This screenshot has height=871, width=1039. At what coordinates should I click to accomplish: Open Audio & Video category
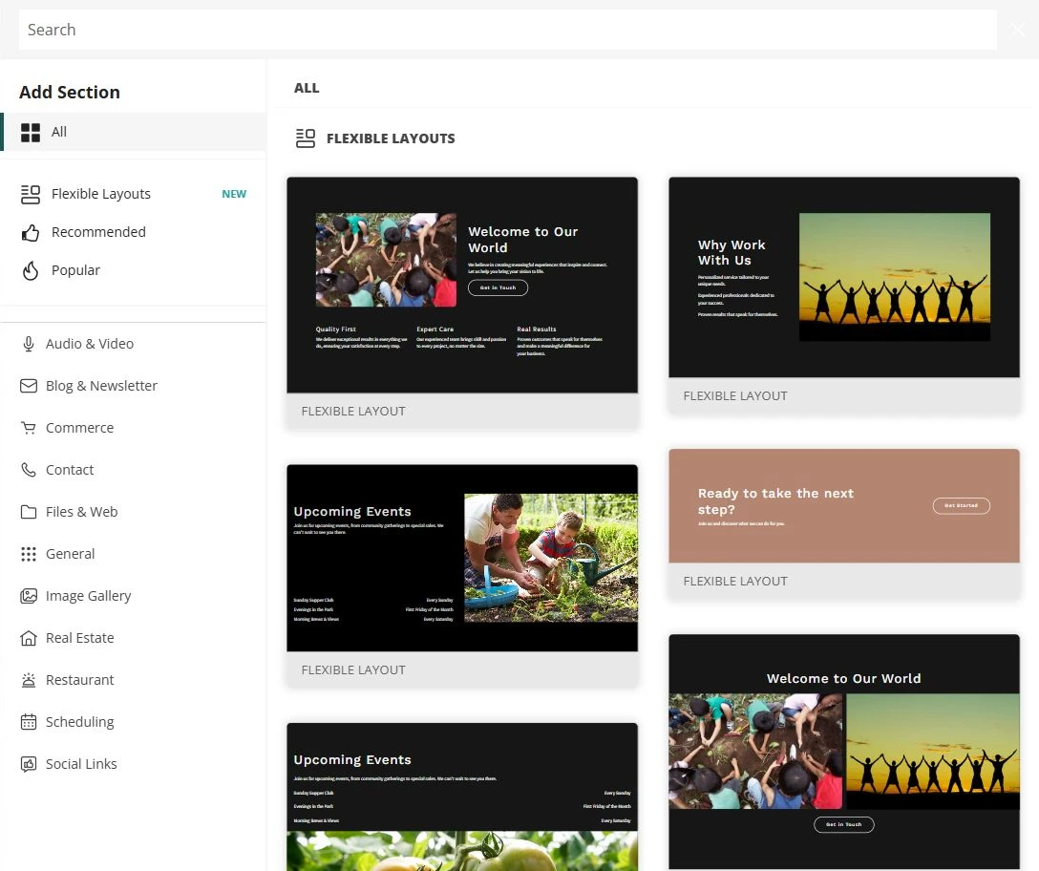(x=133, y=344)
